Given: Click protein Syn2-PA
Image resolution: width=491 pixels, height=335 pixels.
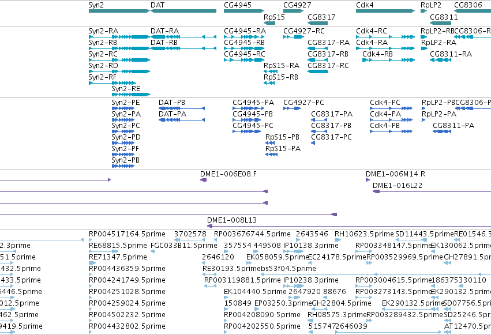Looking at the screenshot, I should click(x=123, y=120).
